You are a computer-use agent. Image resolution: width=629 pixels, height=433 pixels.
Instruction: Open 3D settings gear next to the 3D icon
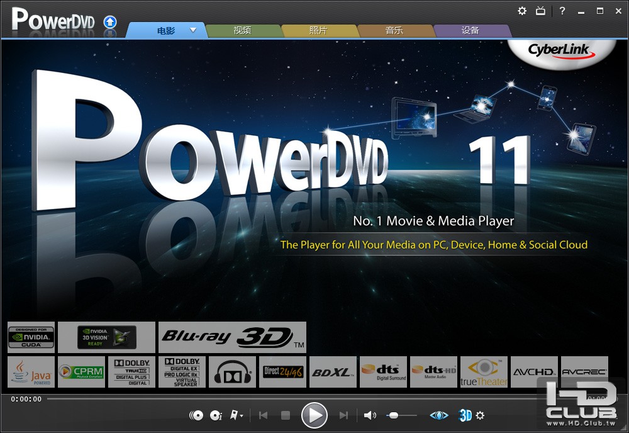pyautogui.click(x=480, y=415)
